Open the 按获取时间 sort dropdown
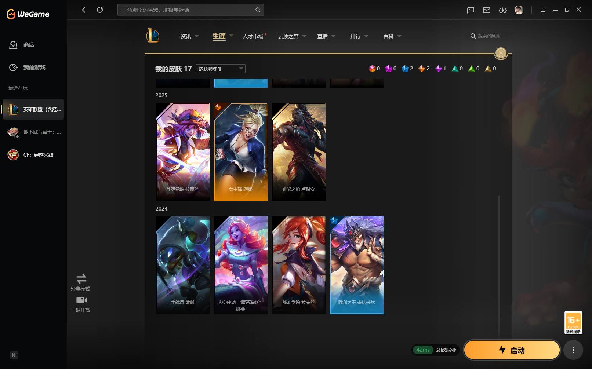Viewport: 592px width, 369px height. [x=221, y=69]
